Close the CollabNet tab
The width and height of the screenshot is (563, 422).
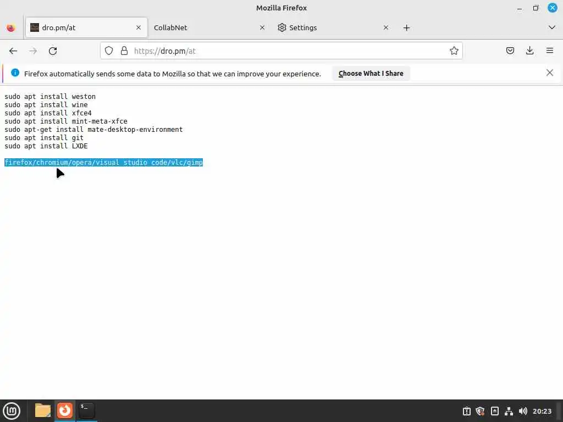(x=262, y=27)
